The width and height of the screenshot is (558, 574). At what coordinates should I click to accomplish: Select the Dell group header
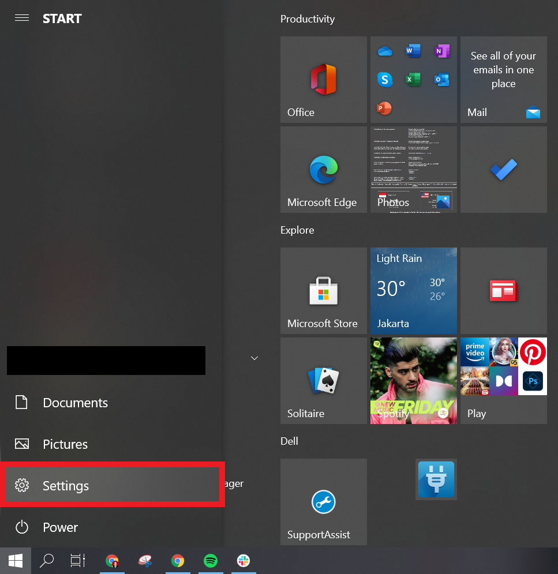point(289,441)
